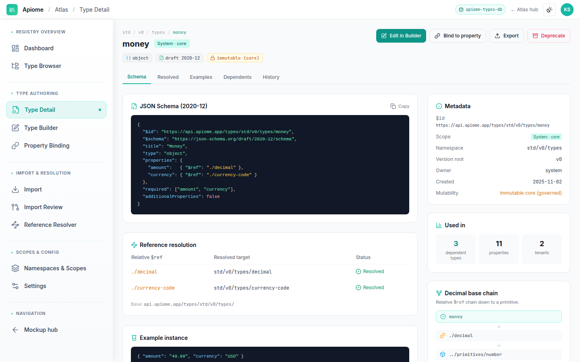The height and width of the screenshot is (362, 580).
Task: Copy the JSON Schema
Action: coord(400,106)
